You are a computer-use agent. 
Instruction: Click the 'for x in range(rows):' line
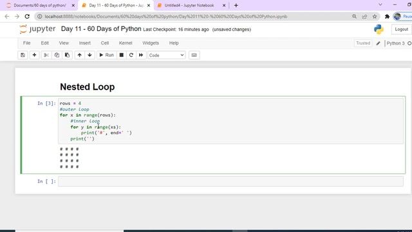[x=88, y=115]
